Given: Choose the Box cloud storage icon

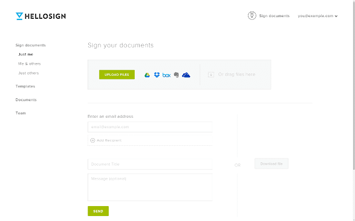Looking at the screenshot, I should tap(166, 75).
